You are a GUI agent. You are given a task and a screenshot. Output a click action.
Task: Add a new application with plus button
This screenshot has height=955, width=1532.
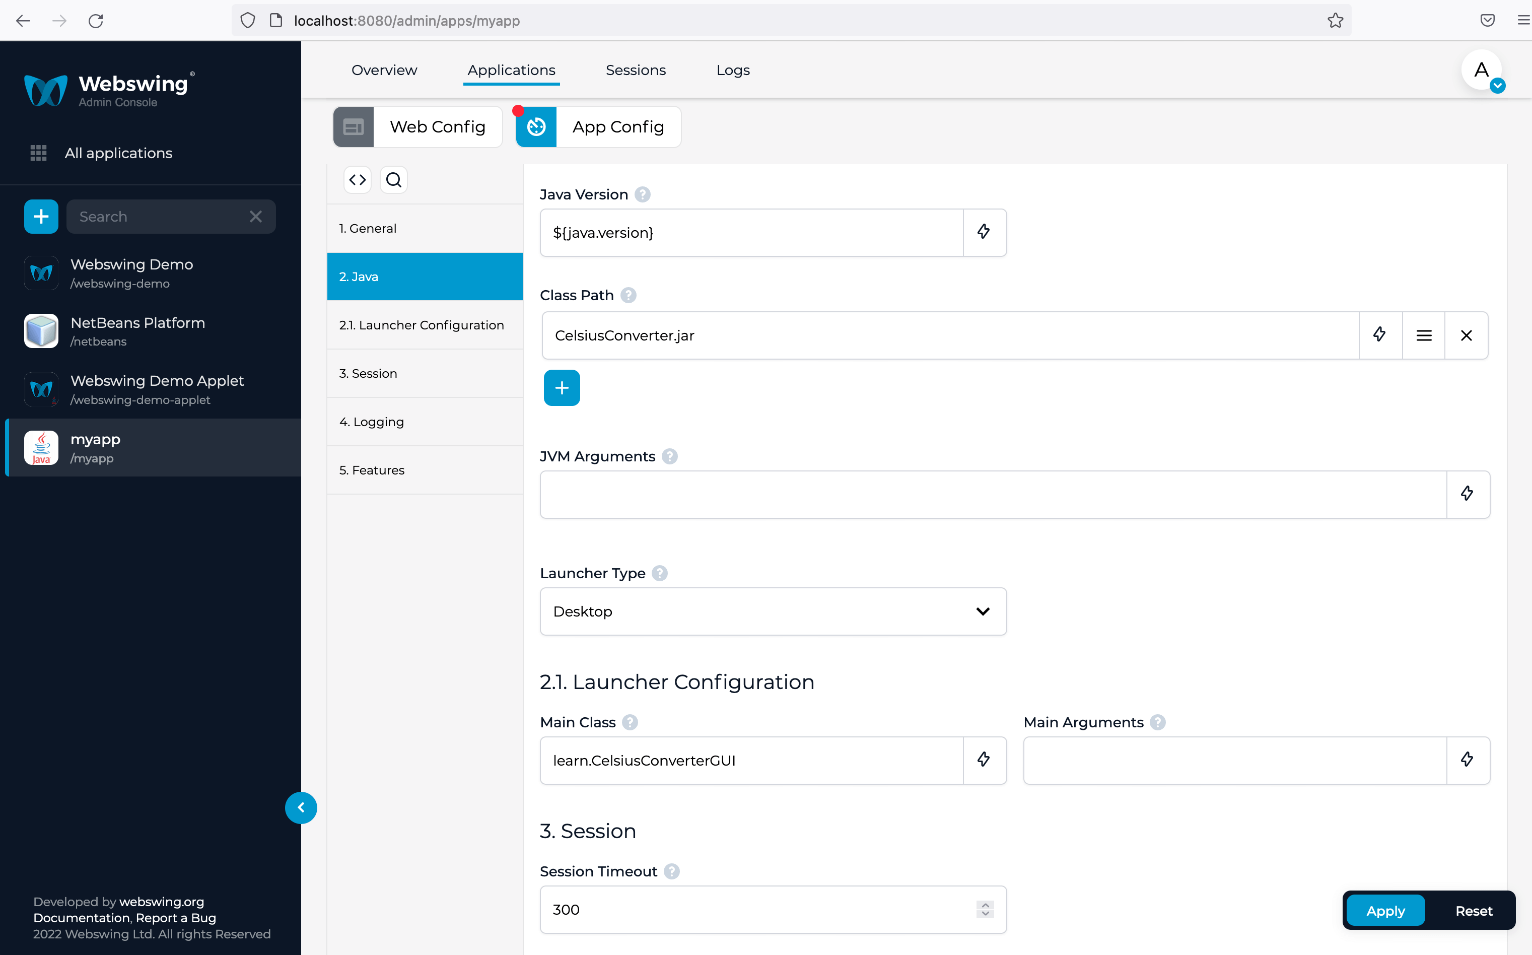41,217
